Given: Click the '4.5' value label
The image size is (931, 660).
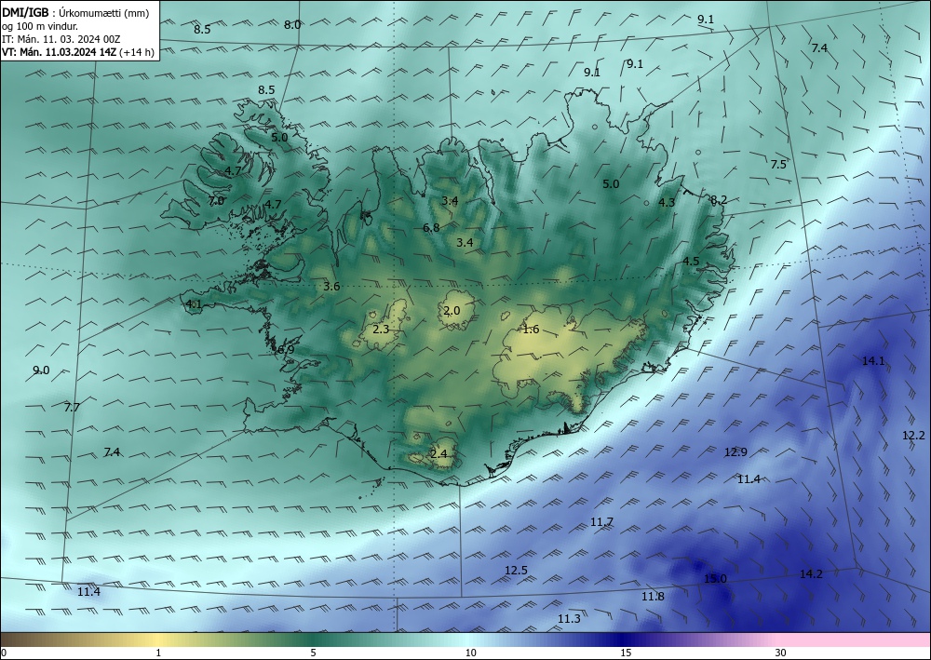Looking at the screenshot, I should pos(691,262).
